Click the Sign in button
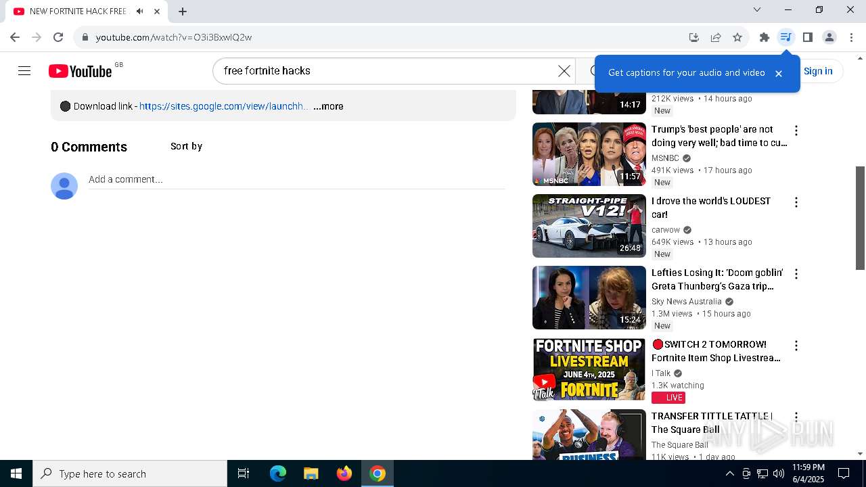This screenshot has height=487, width=866. click(818, 71)
